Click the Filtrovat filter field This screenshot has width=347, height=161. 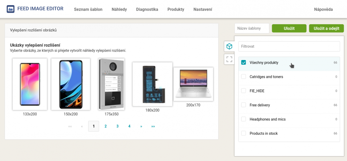pos(289,46)
